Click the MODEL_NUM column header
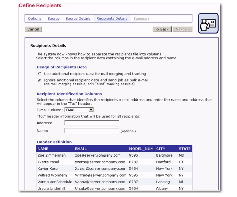This screenshot has width=237, height=197. click(x=141, y=149)
